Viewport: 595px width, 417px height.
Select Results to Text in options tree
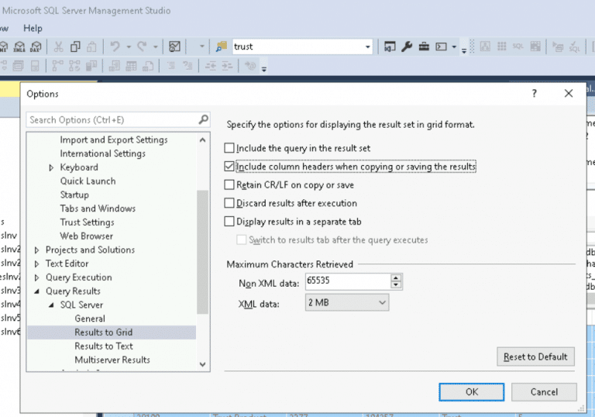pos(103,346)
